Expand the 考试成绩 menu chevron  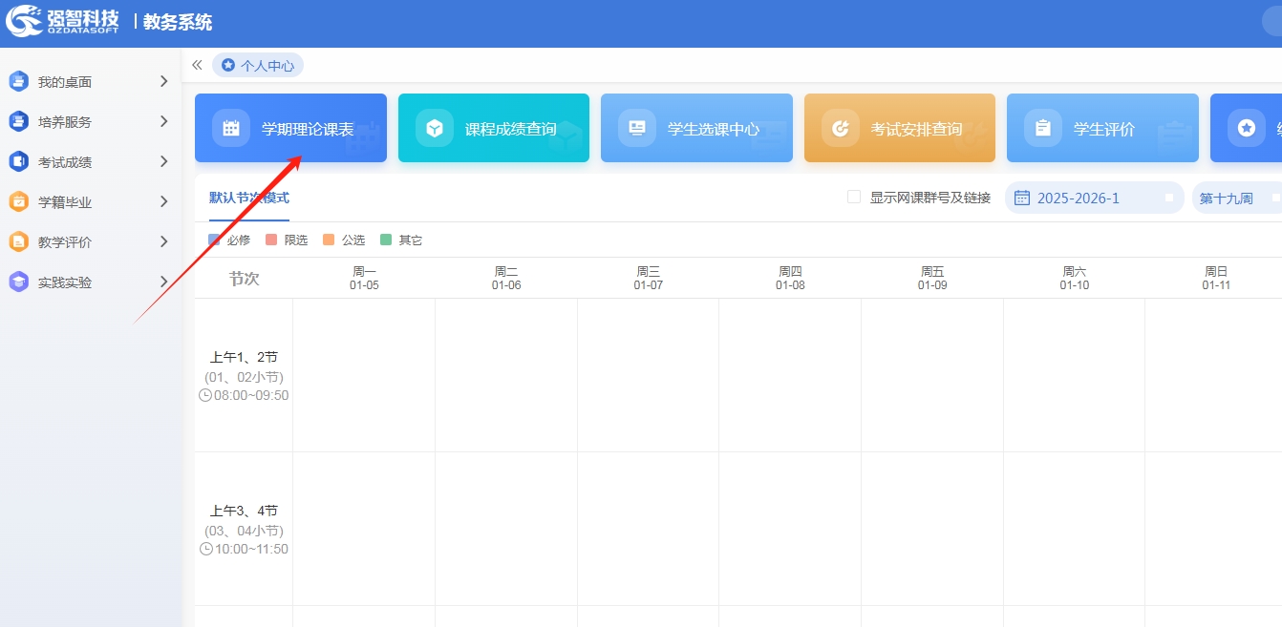(x=163, y=162)
